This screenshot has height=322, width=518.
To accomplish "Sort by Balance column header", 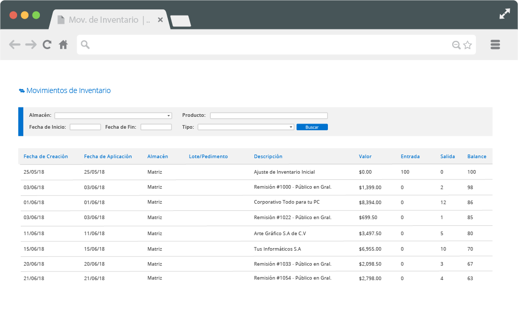I will pos(477,157).
